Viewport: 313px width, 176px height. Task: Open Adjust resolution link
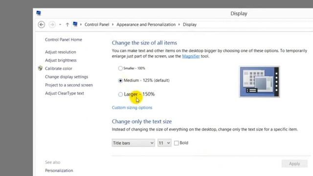coord(61,52)
